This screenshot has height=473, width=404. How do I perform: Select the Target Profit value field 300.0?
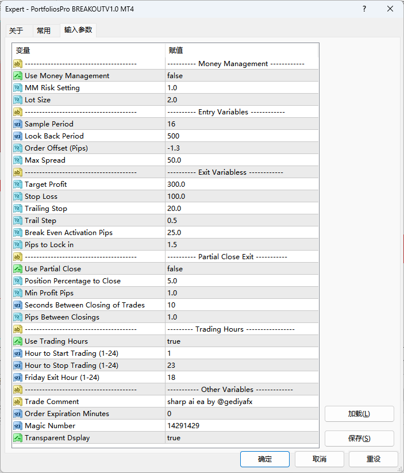pyautogui.click(x=241, y=184)
